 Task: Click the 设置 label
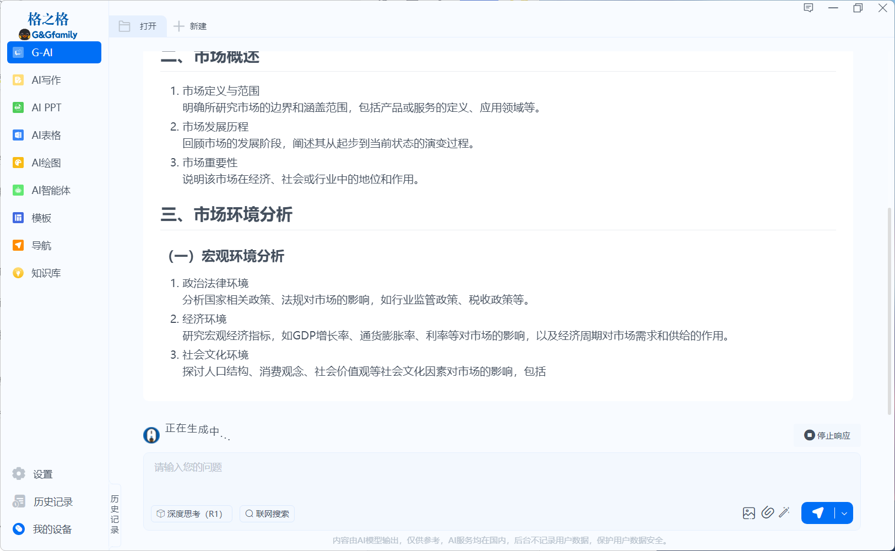[42, 474]
